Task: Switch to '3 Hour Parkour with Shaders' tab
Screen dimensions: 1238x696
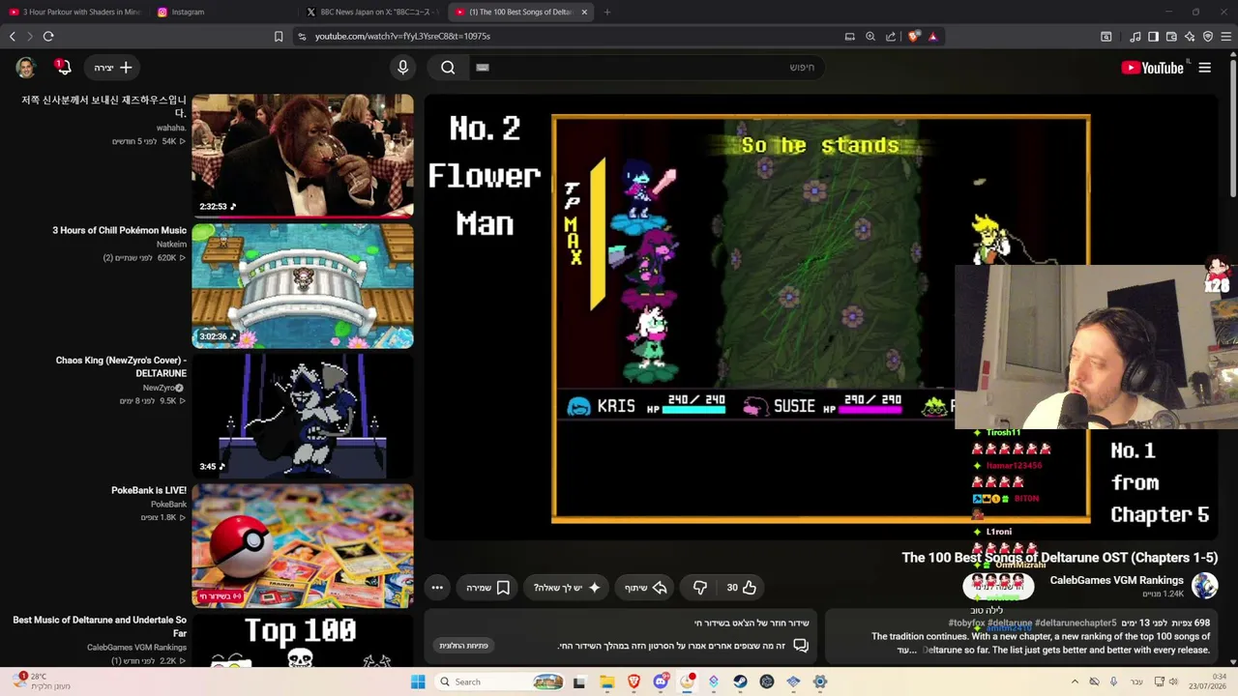Action: (75, 12)
